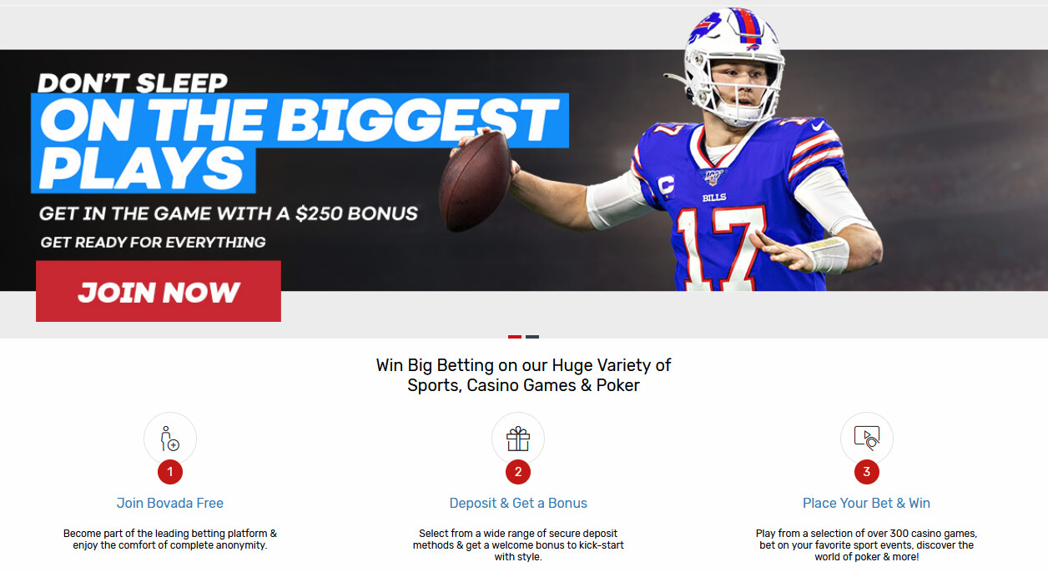Click the gift box bonus icon

[x=518, y=439]
